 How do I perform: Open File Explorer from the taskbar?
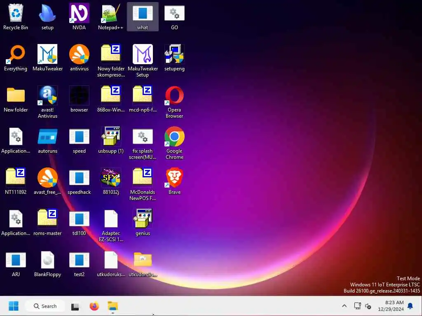pos(113,306)
